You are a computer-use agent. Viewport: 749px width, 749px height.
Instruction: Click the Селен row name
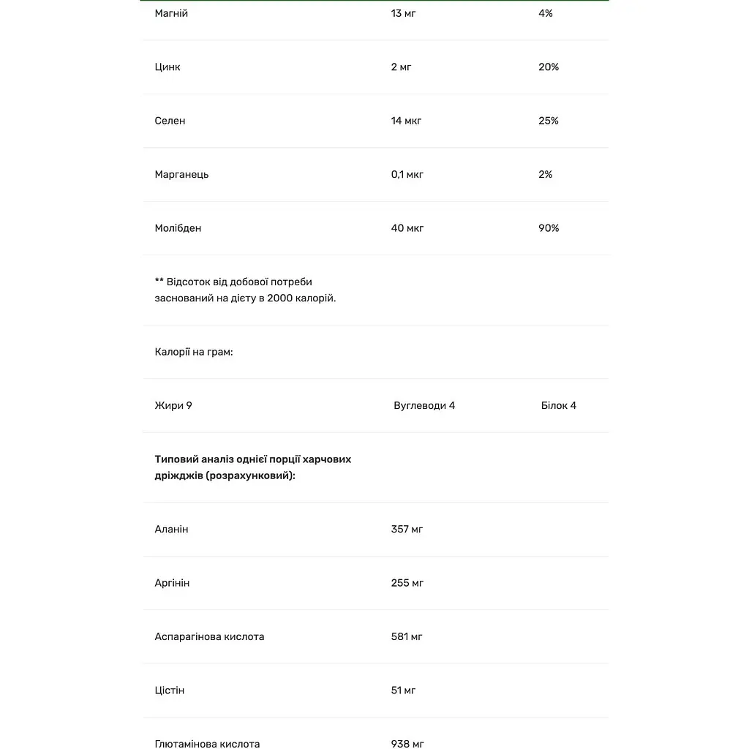coord(170,121)
